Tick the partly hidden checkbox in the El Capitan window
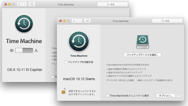The width and height of the screenshot is (188, 106). point(53,77)
